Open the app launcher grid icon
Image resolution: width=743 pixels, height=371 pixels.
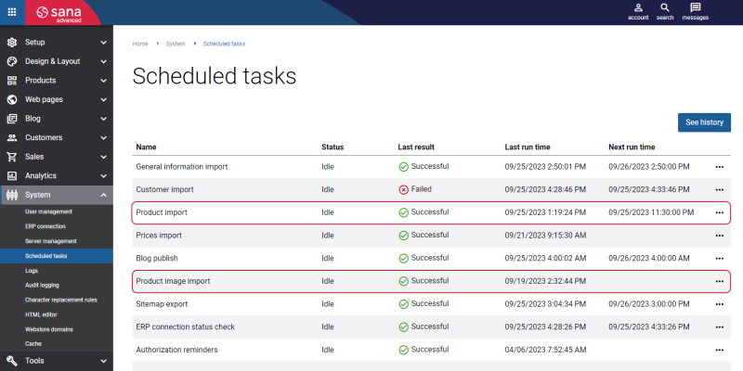[12, 12]
